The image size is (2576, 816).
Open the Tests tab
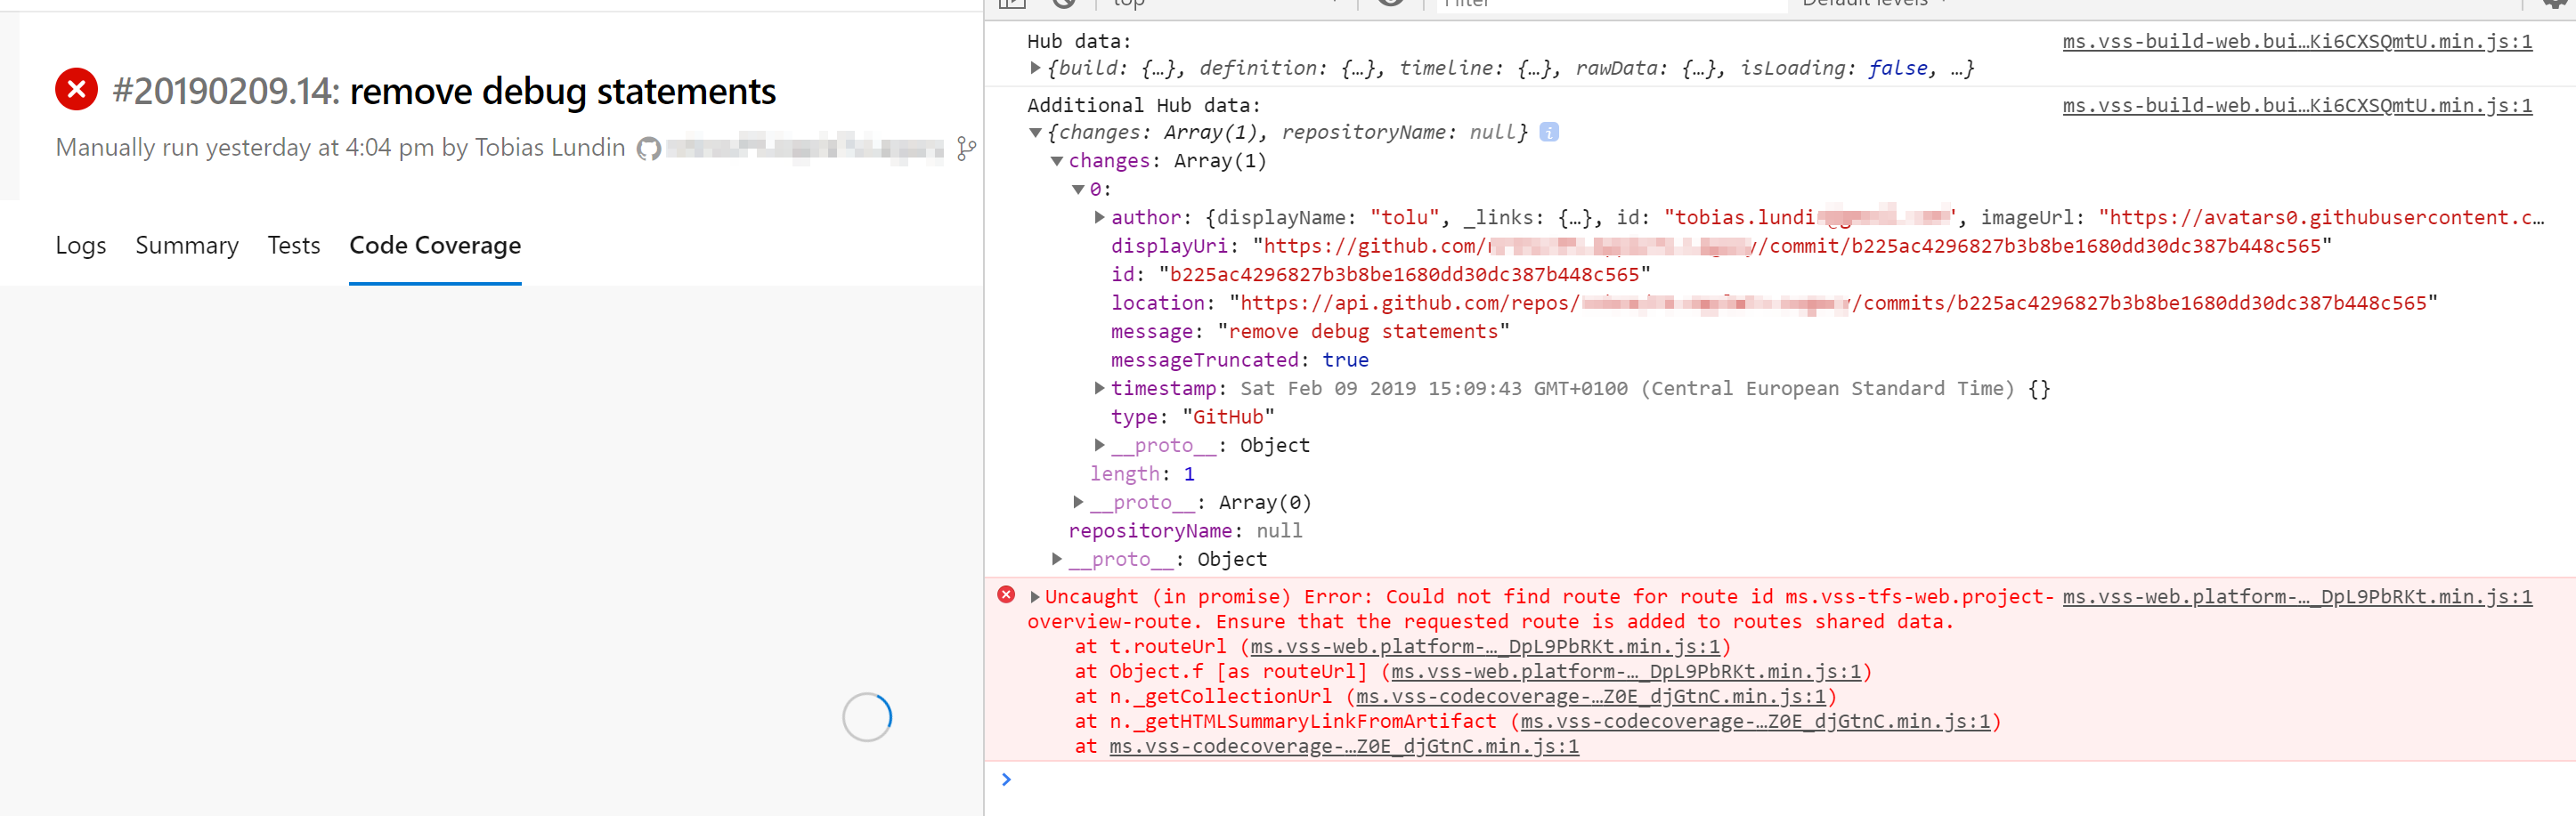click(x=293, y=246)
